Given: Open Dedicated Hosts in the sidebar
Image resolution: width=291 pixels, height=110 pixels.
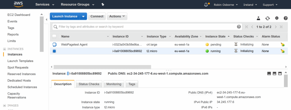Looking at the screenshot, I should [x=19, y=81].
